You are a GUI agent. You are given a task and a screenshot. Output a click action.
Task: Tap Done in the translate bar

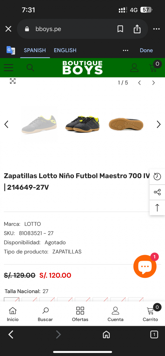coord(146,50)
